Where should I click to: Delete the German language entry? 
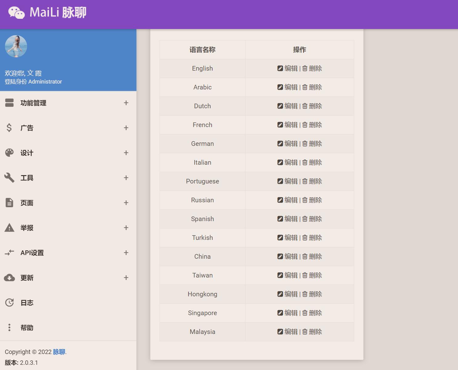(312, 144)
